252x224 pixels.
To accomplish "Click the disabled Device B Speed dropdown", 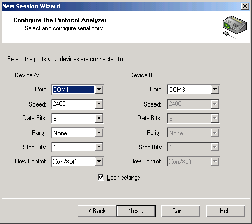I will (193, 104).
